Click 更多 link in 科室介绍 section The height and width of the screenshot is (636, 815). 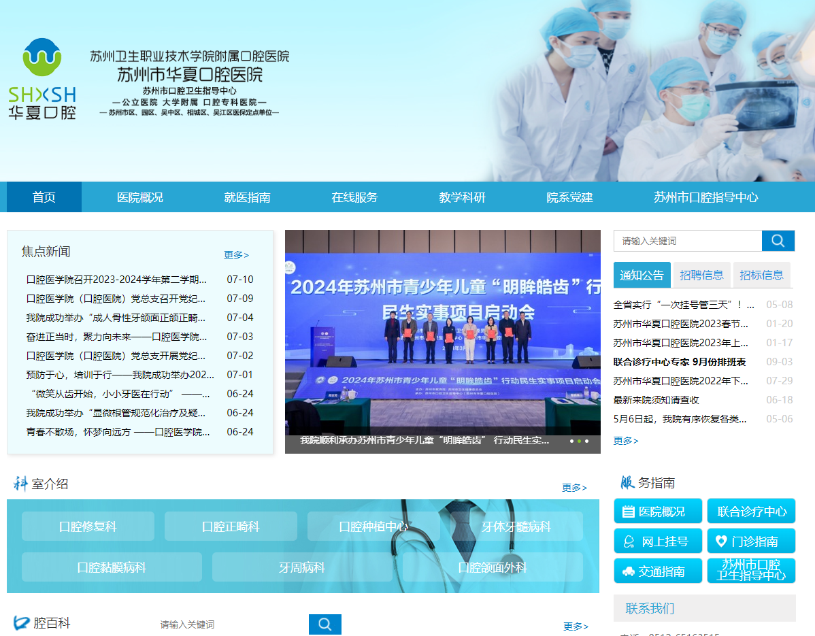[x=574, y=488]
